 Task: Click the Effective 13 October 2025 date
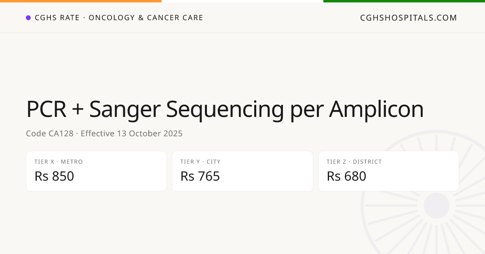tap(132, 133)
